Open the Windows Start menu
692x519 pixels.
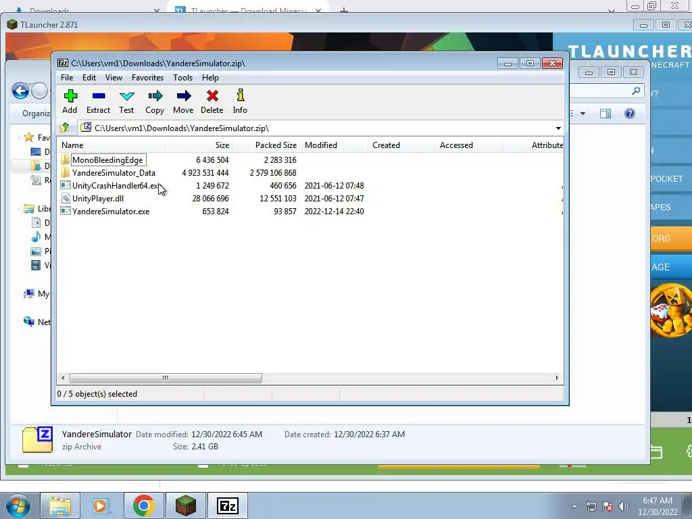click(x=18, y=505)
